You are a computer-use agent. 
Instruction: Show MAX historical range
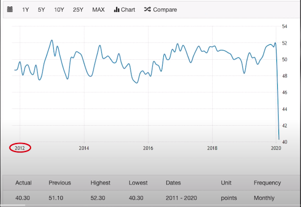coord(98,9)
